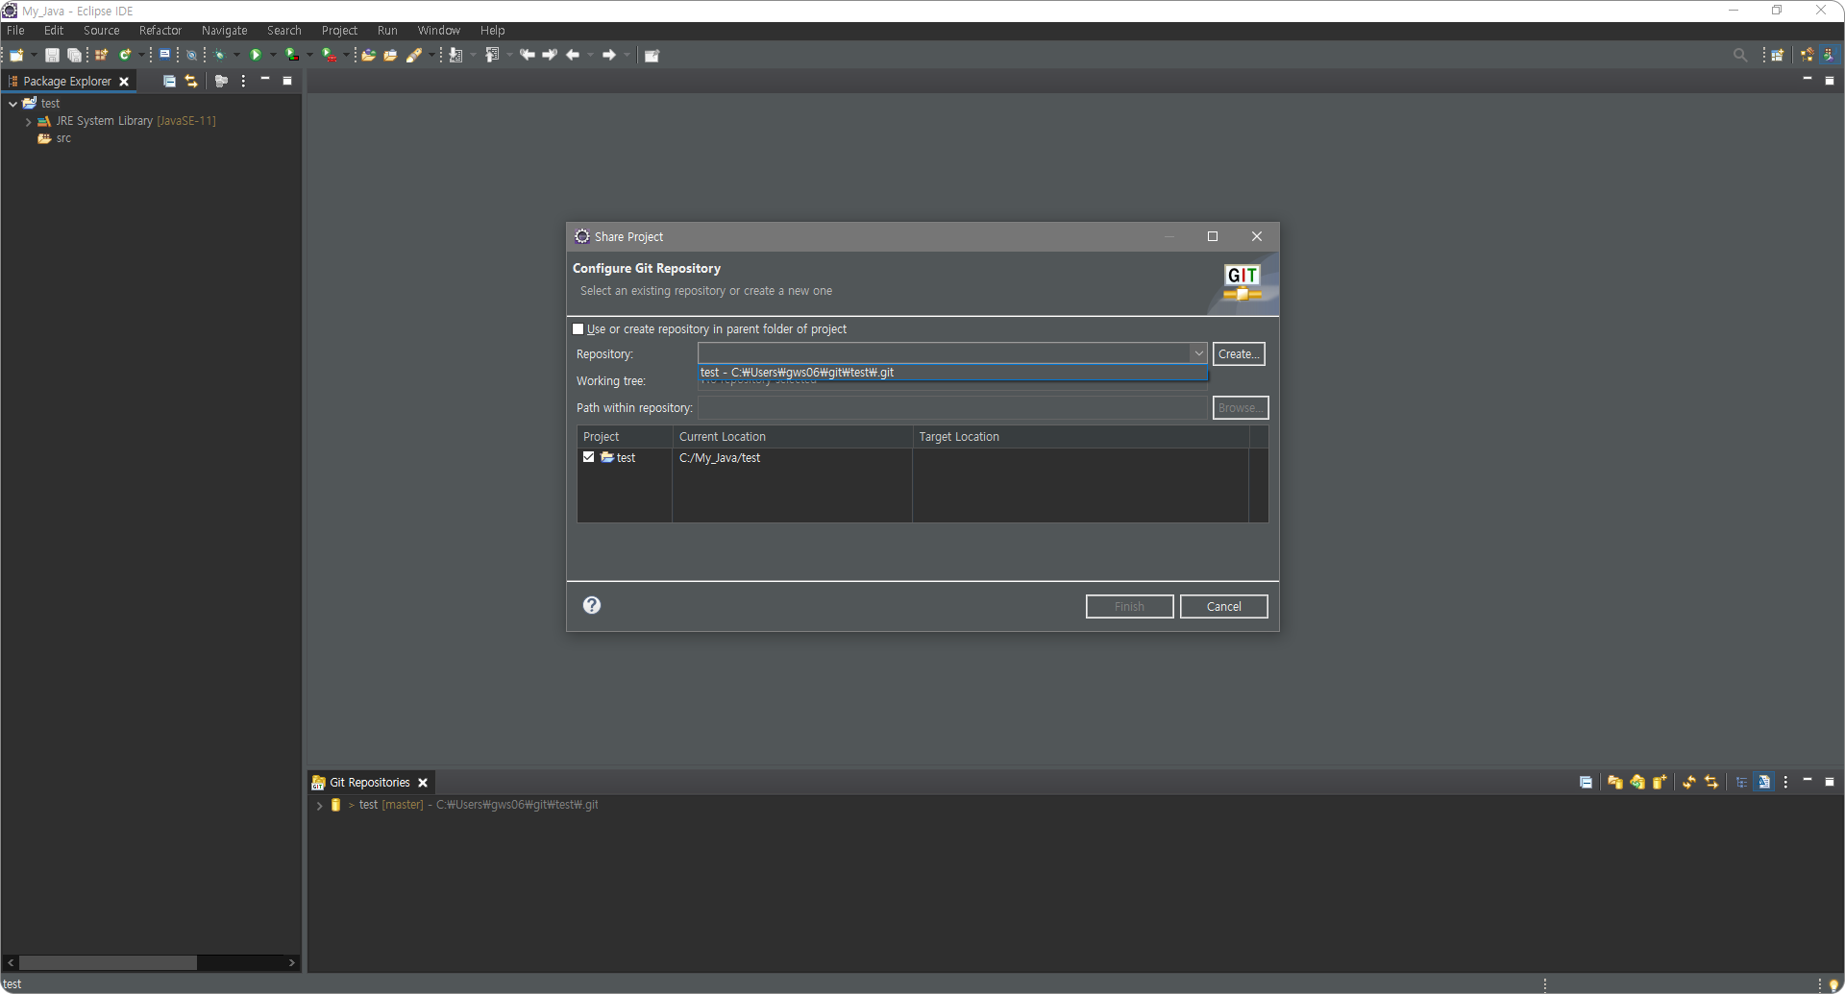Run the program with green play icon
Viewport: 1845px width, 994px height.
coord(256,56)
